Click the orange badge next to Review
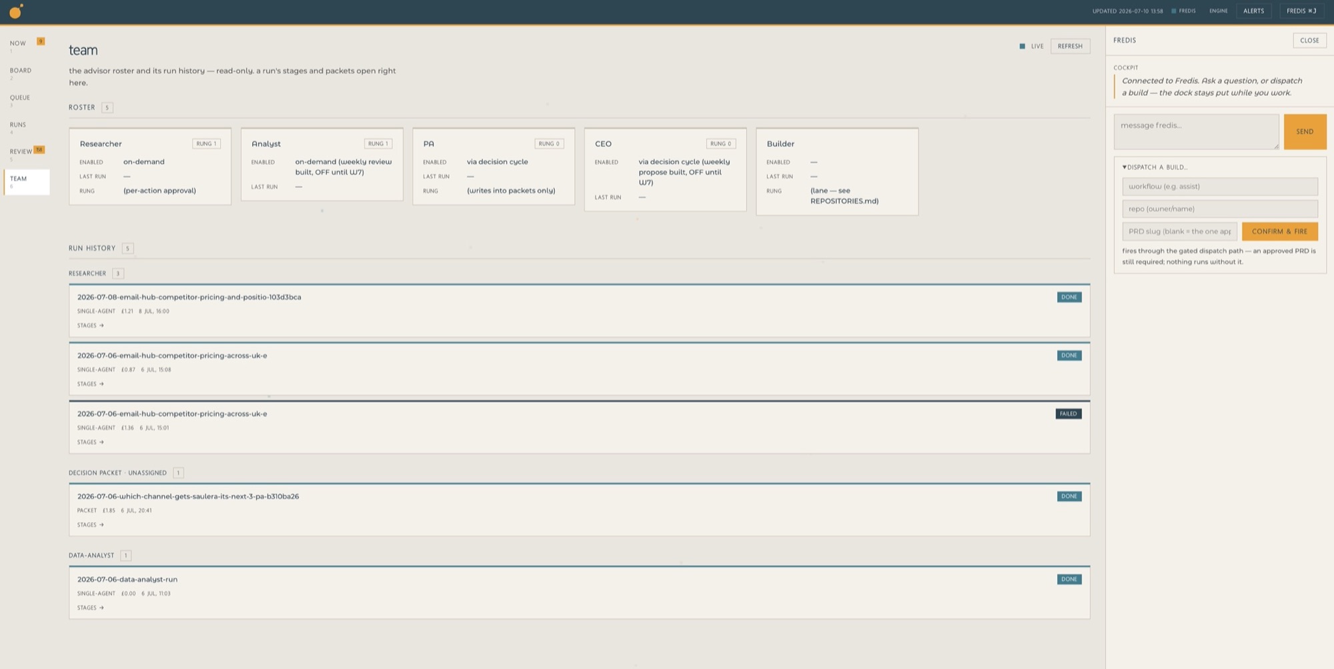This screenshot has height=669, width=1334. click(x=39, y=149)
